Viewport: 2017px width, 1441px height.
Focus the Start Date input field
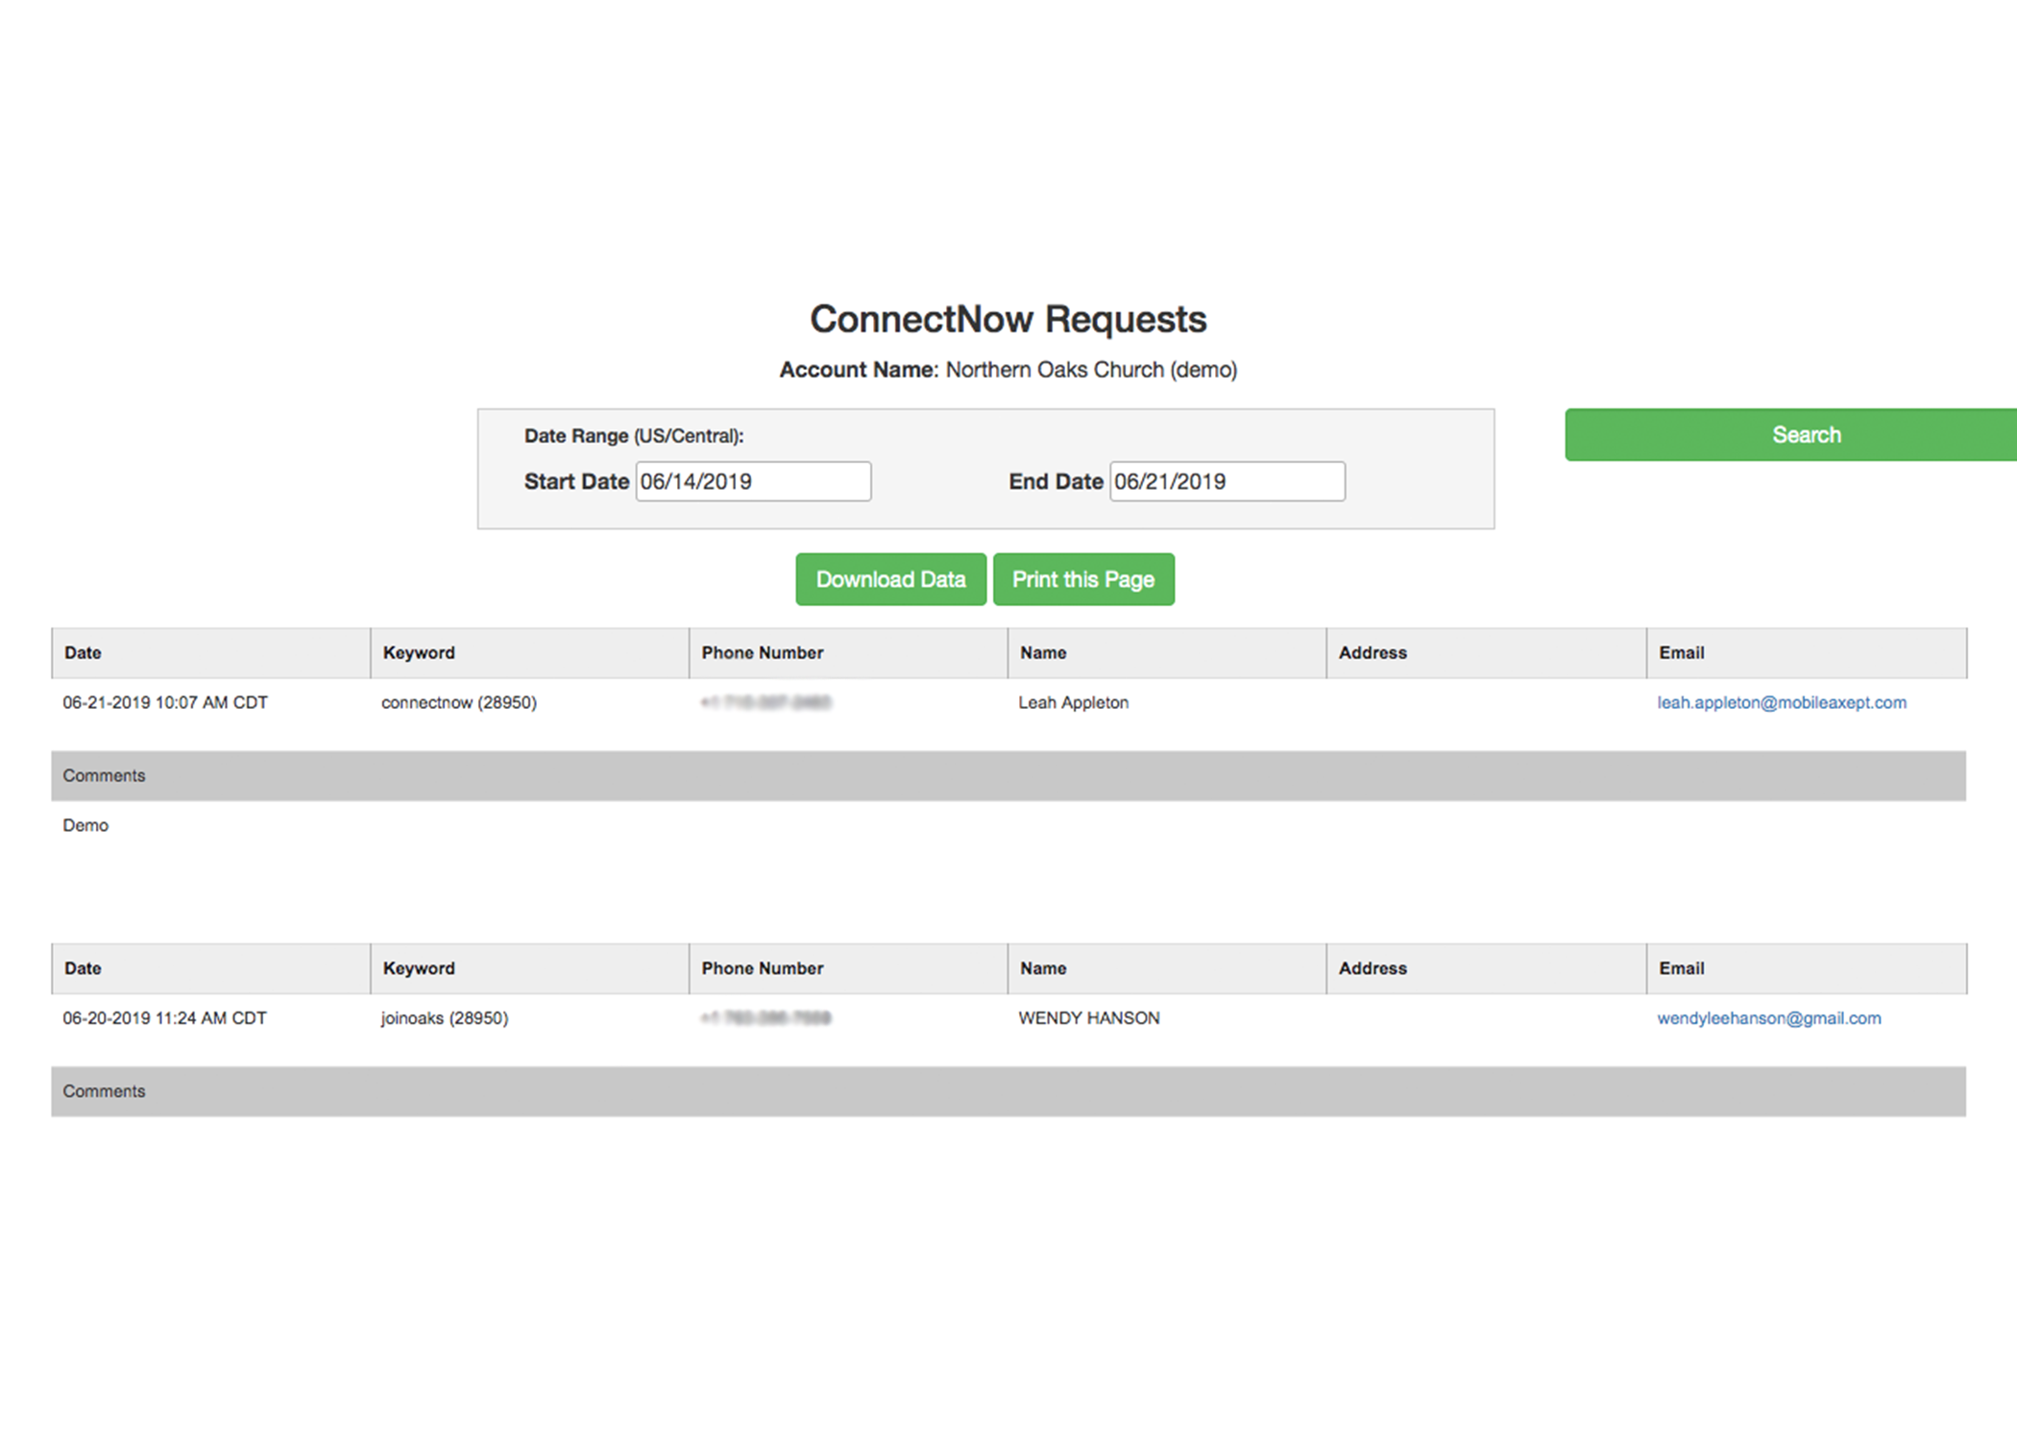point(753,481)
